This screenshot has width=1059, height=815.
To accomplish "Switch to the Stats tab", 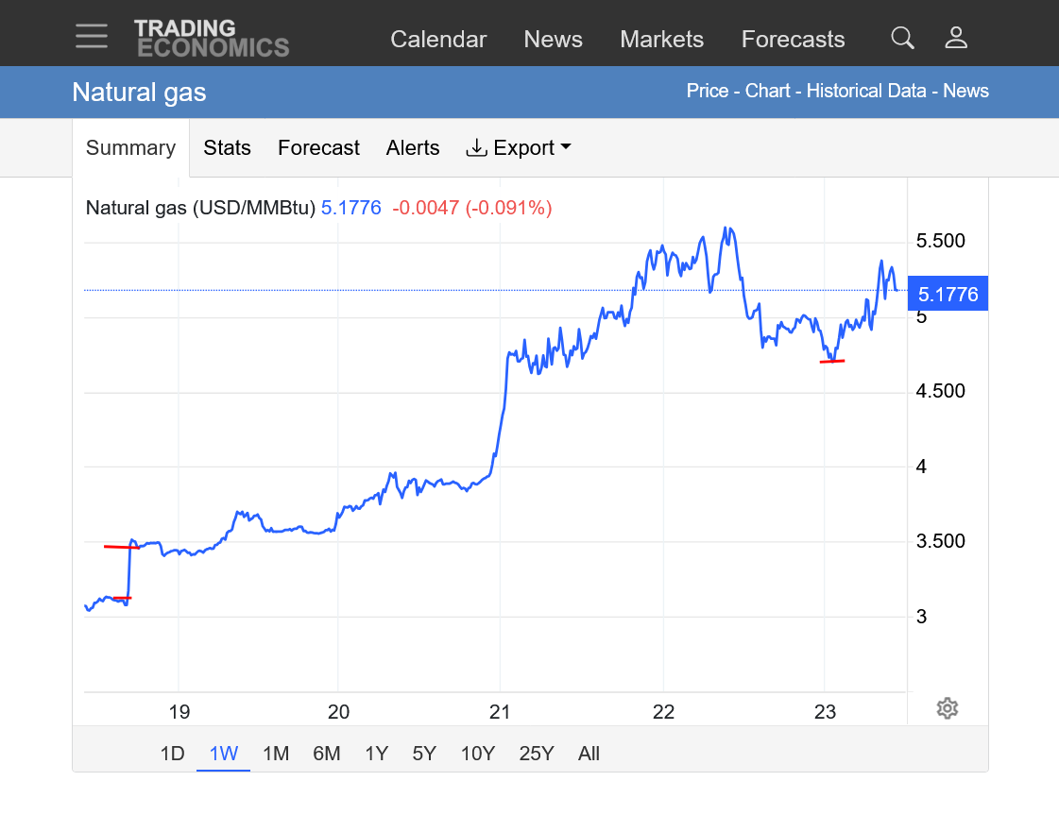I will tap(227, 148).
